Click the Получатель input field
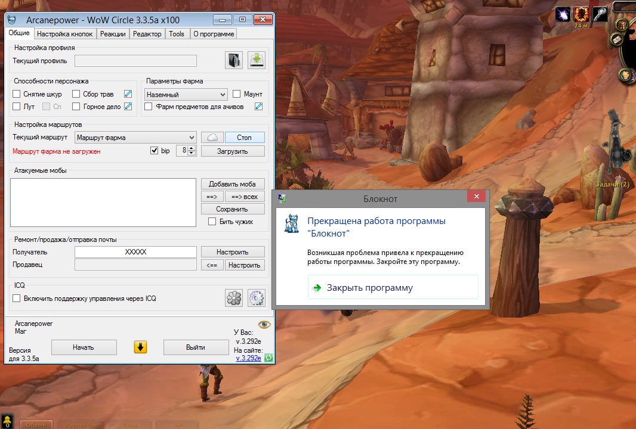Screen dimensions: 636x429 135,252
